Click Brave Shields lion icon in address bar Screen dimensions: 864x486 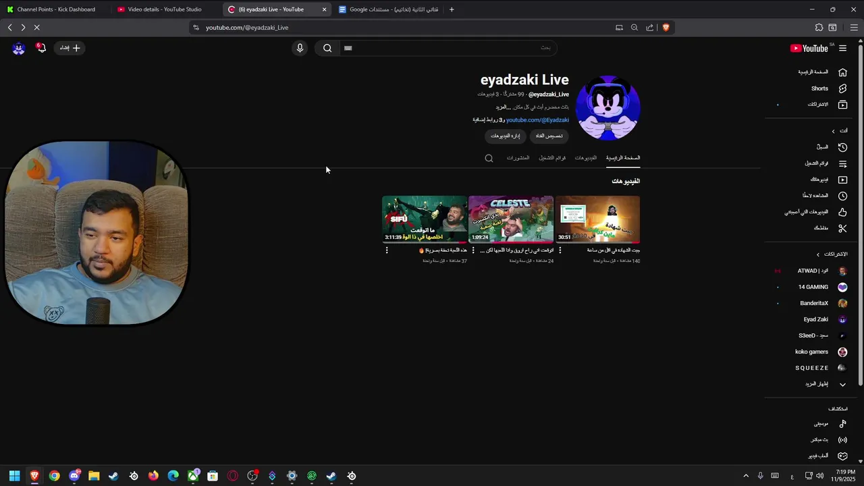tap(666, 28)
